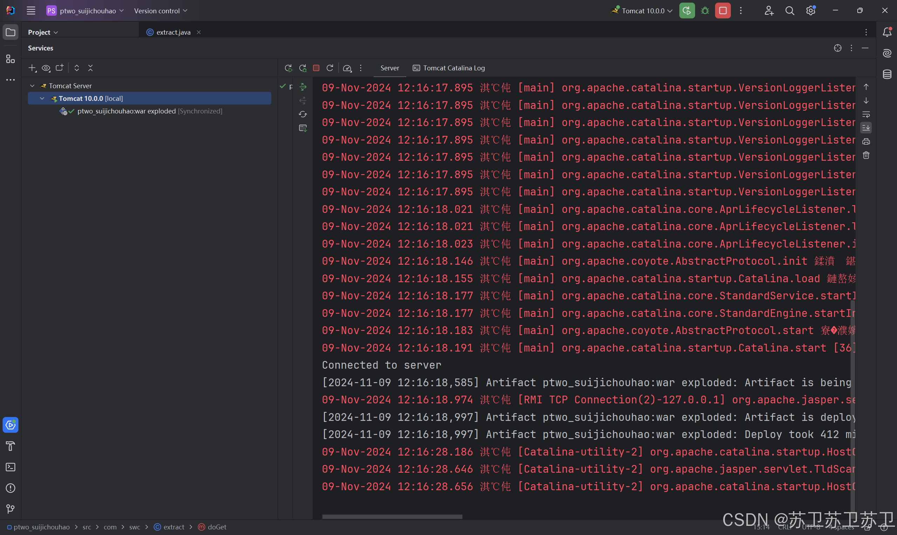
Task: Click the horizontal scrollbar in console
Action: click(392, 516)
